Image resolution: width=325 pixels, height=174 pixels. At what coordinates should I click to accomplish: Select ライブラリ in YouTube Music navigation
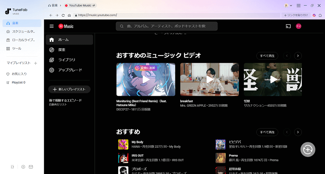69,60
